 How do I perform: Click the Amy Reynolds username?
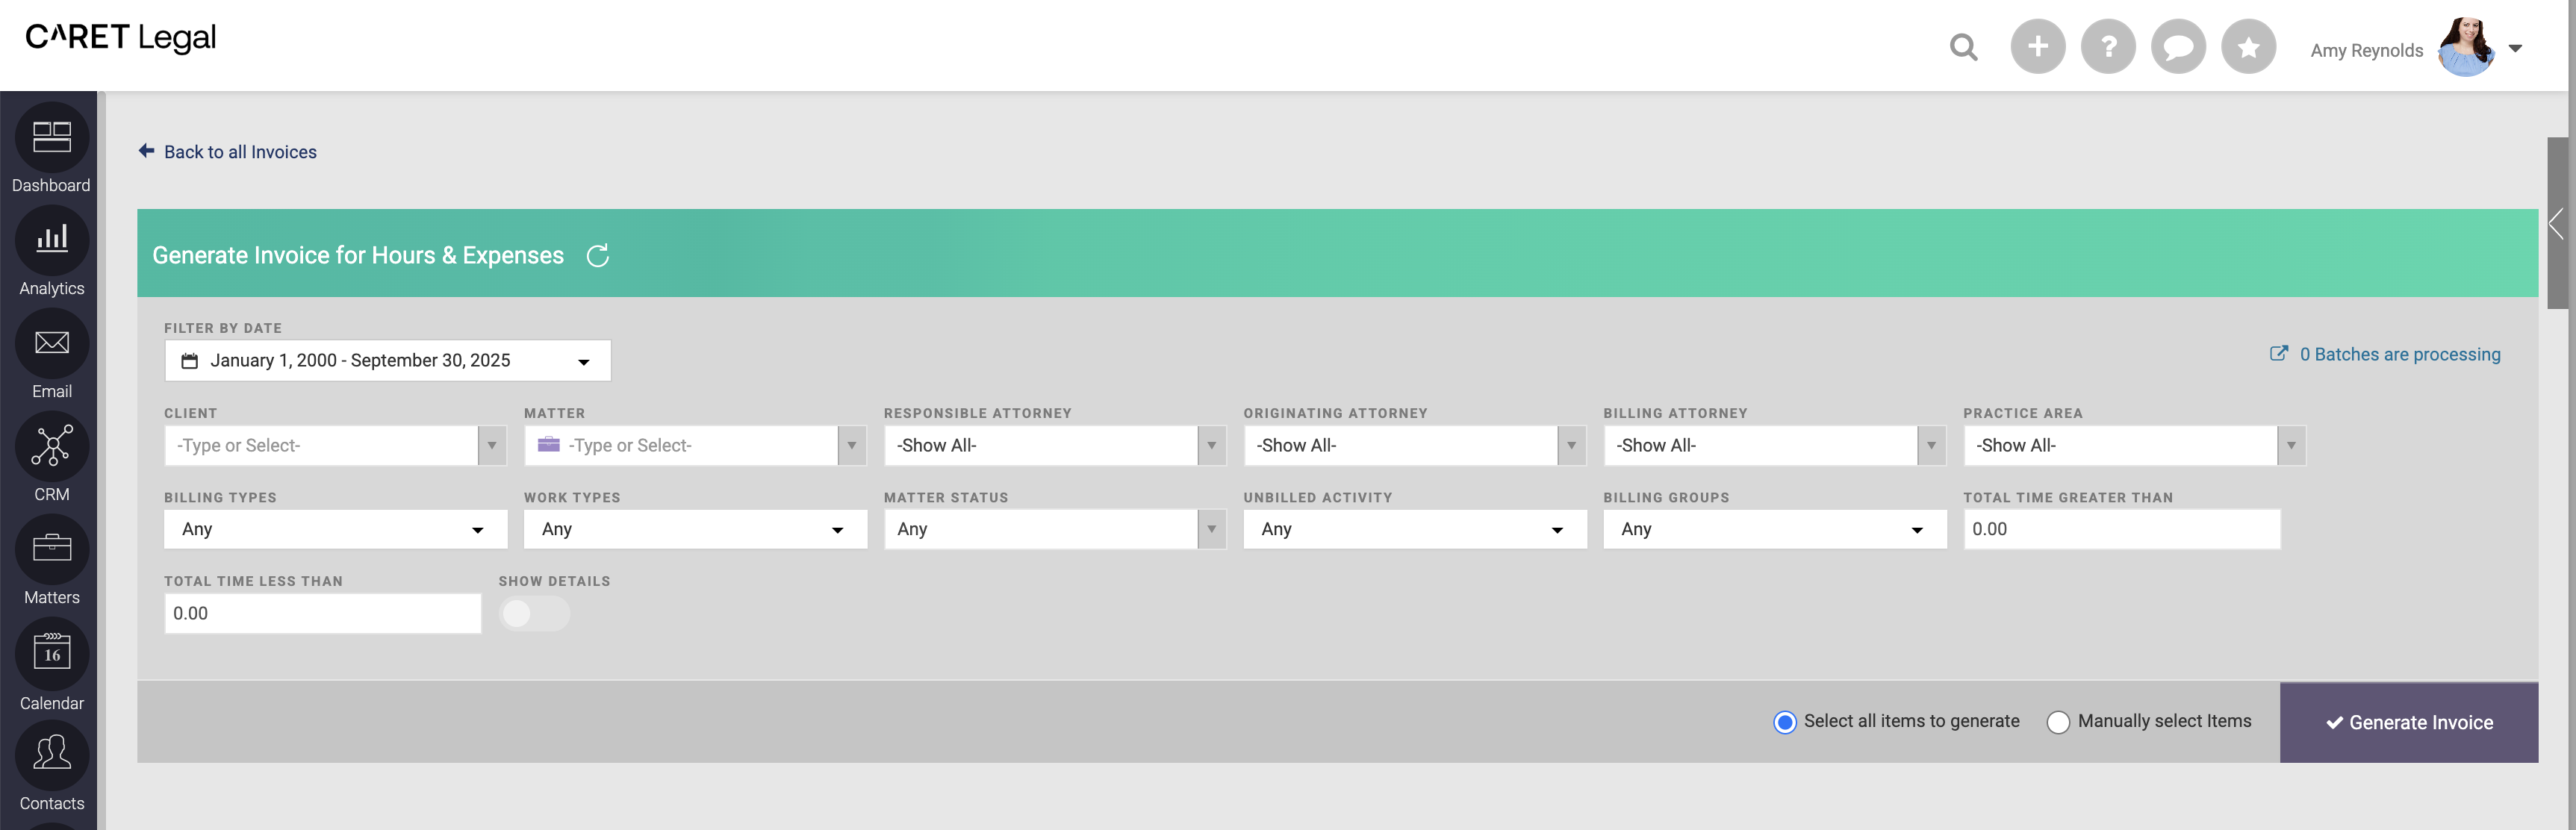click(2366, 50)
